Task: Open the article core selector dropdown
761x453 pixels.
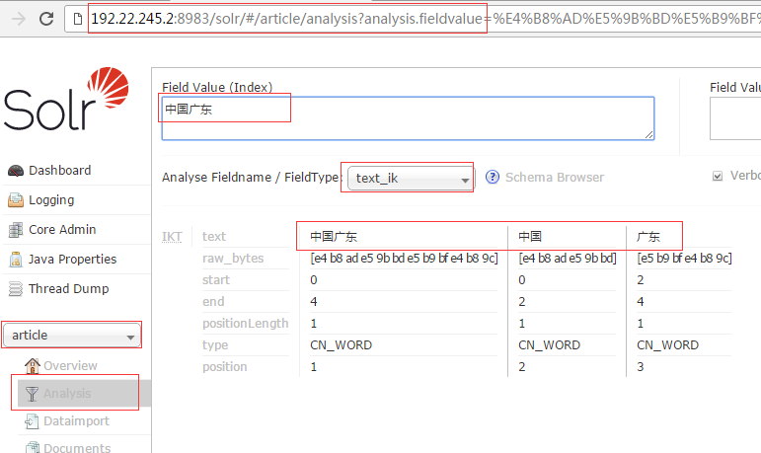Action: point(71,336)
